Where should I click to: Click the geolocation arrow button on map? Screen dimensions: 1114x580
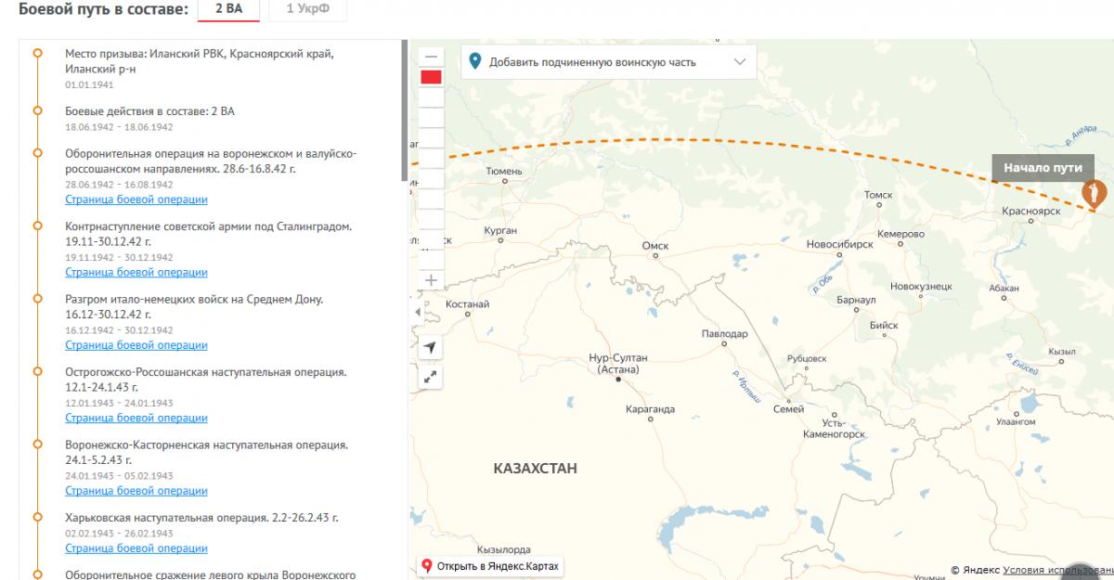tap(431, 346)
